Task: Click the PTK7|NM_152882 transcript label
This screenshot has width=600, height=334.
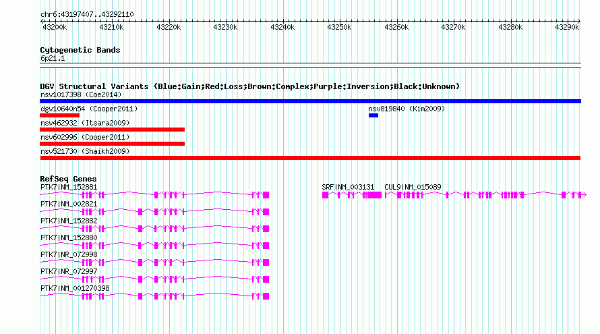Action: (x=69, y=221)
